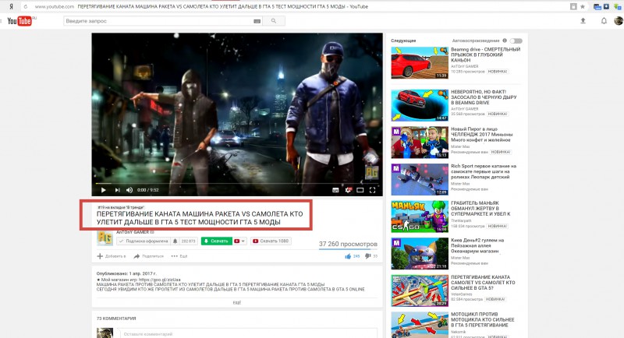The image size is (624, 338).
Task: Play the video
Action: tap(103, 190)
